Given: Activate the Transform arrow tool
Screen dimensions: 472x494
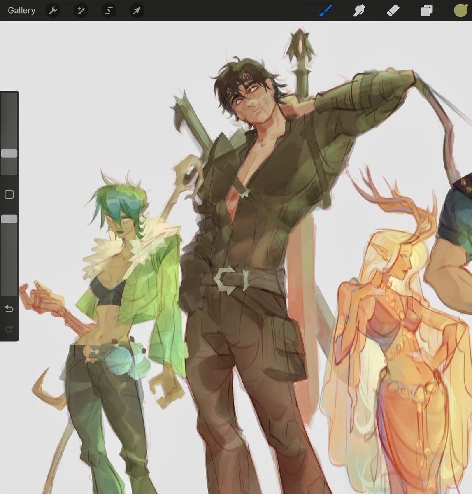Looking at the screenshot, I should tap(136, 10).
